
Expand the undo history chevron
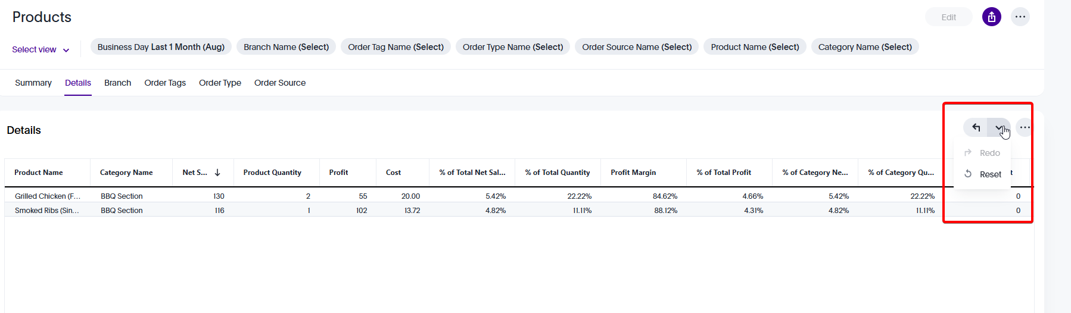click(x=998, y=127)
